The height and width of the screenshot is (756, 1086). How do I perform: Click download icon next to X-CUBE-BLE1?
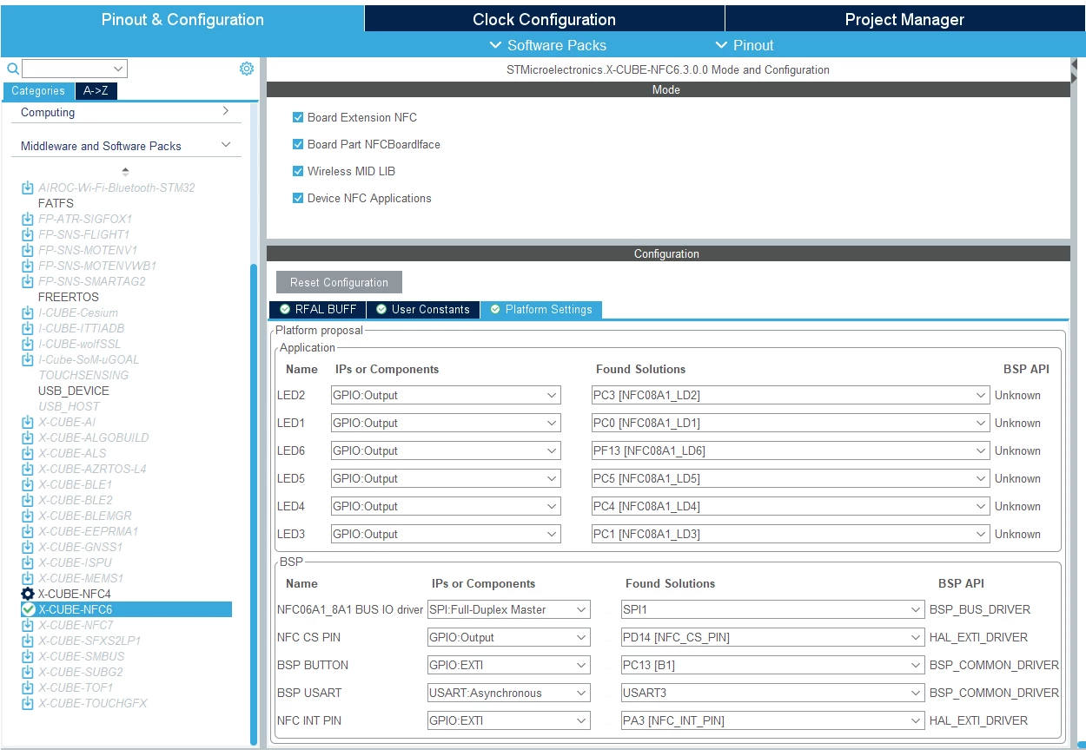(x=28, y=484)
